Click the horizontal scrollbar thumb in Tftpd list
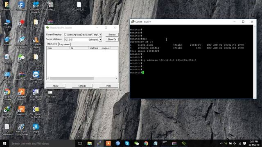 point(72,78)
